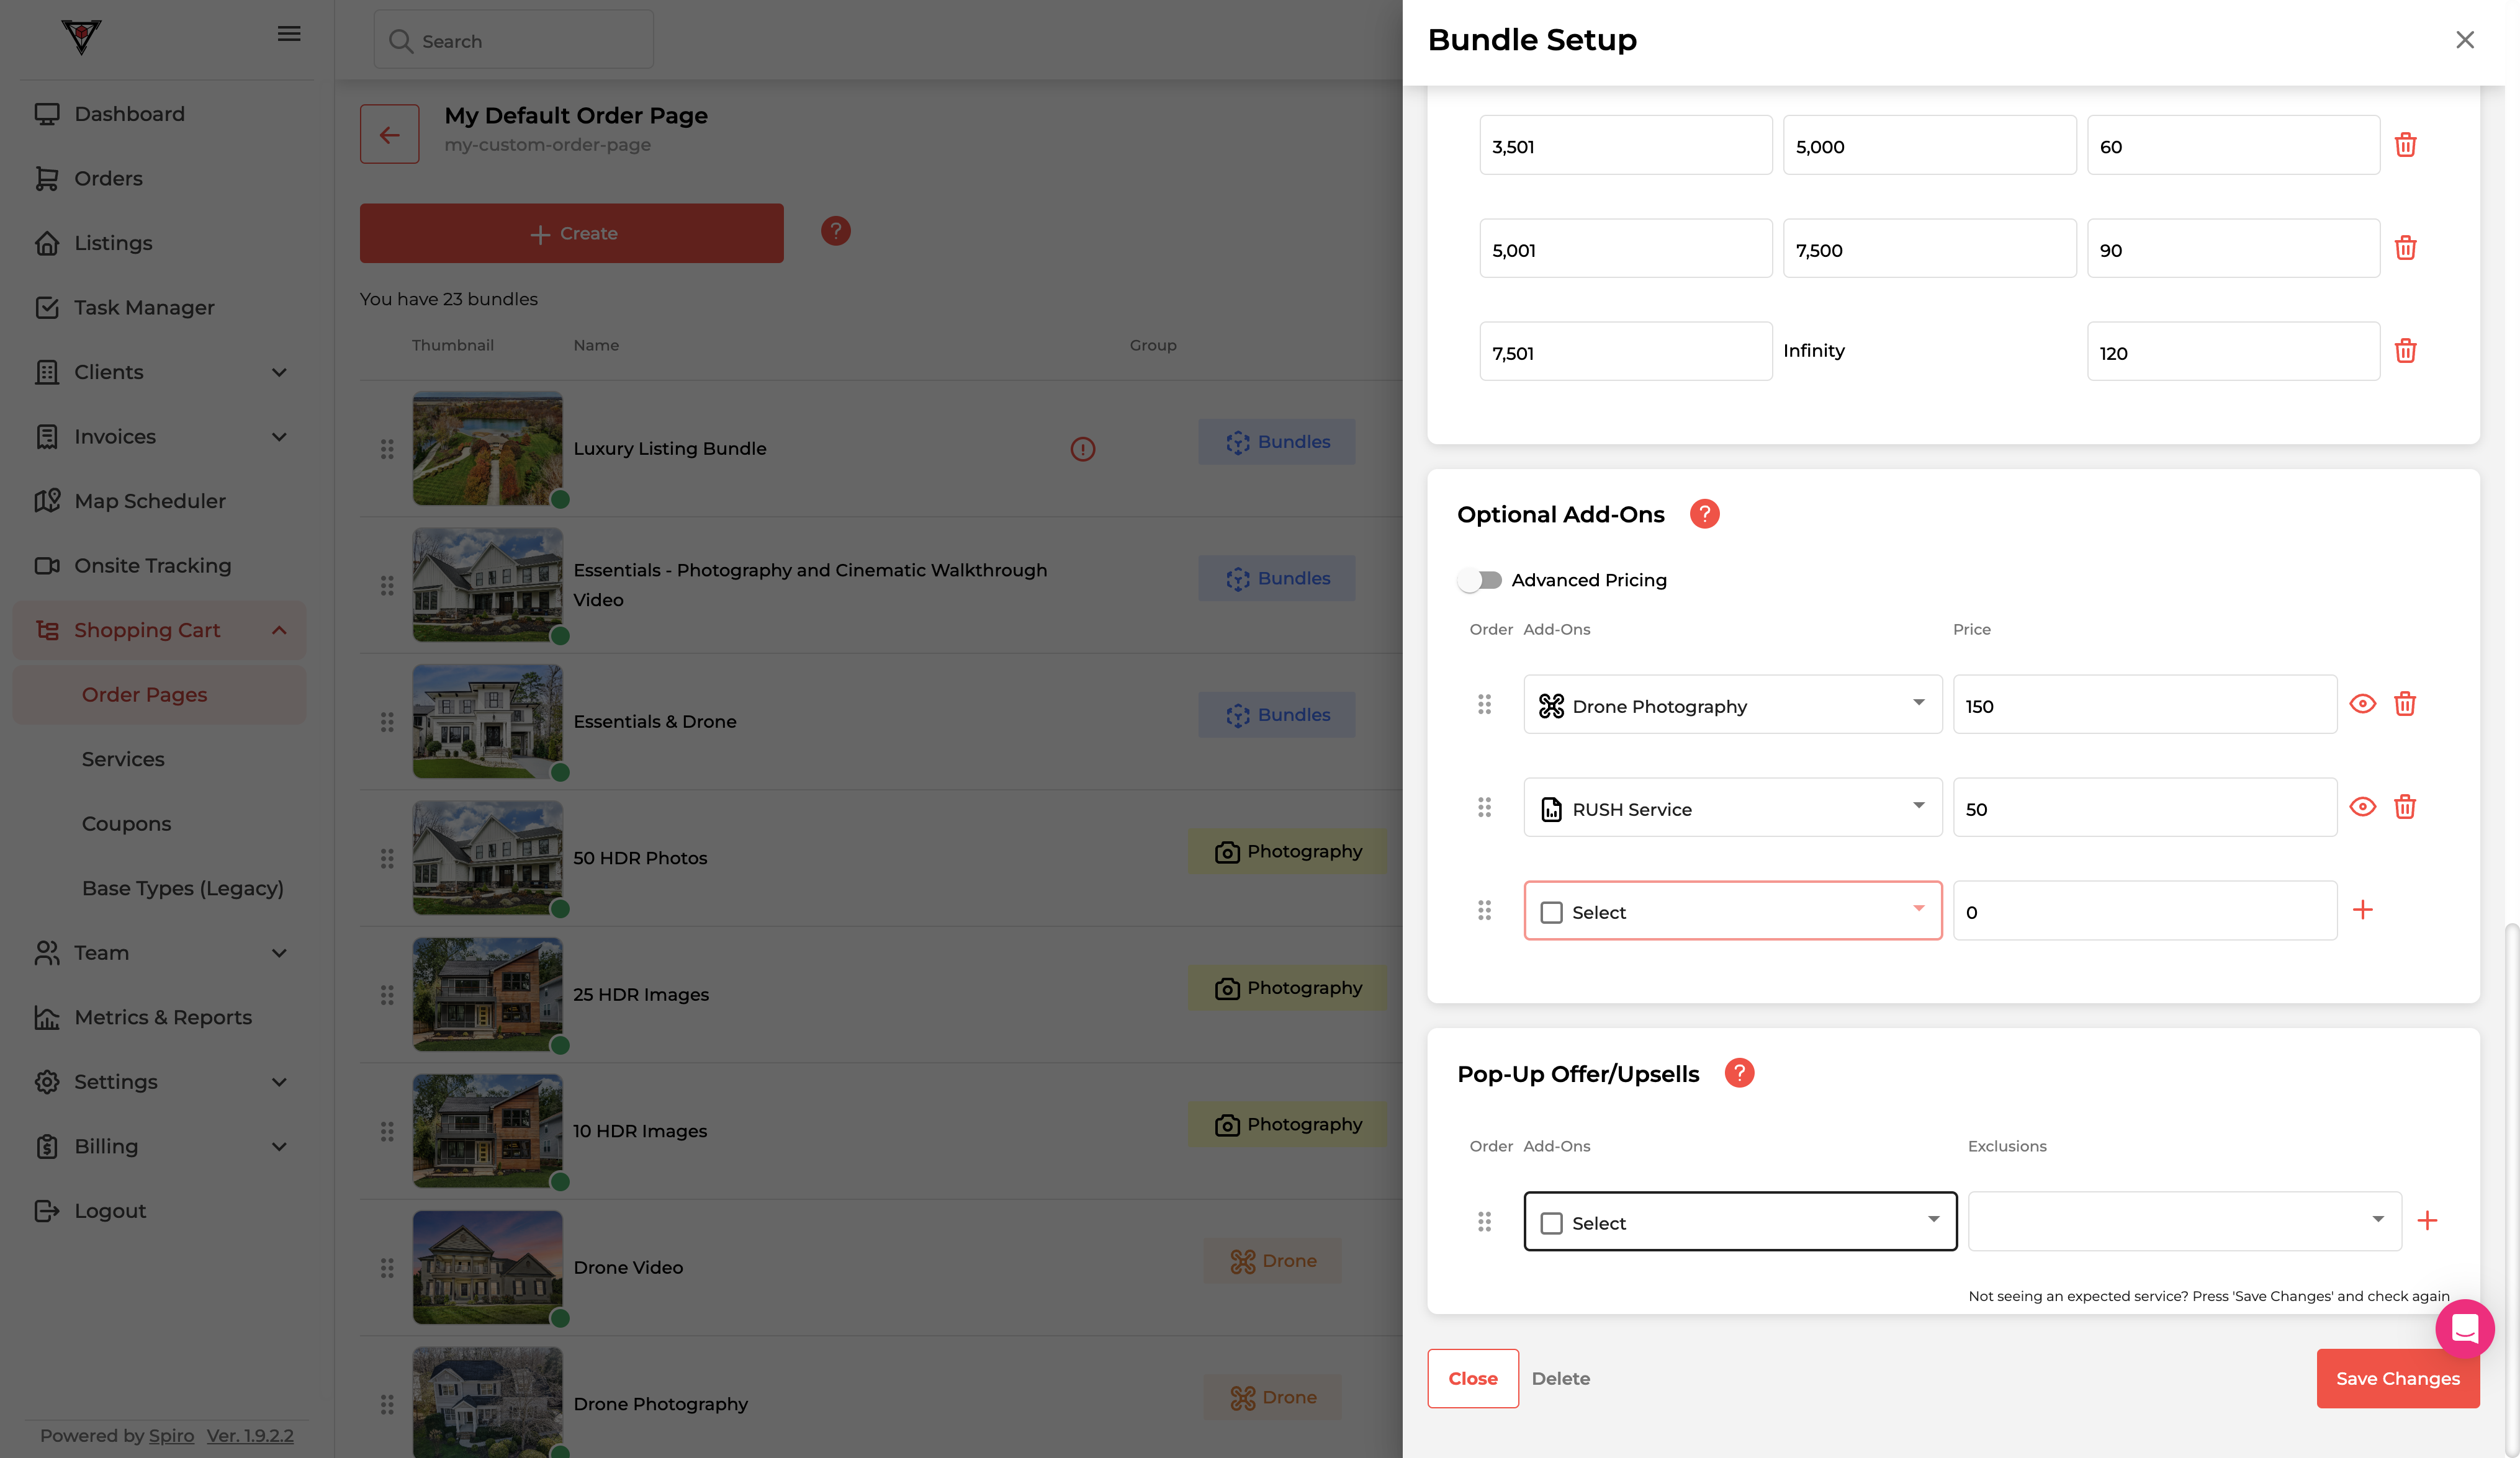Open the RUSH Service add-on dropdown

(x=1732, y=807)
